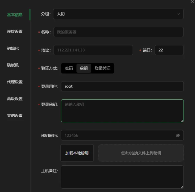Open the 高级设置 tab
Image resolution: width=195 pixels, height=192 pixels.
(x=15, y=98)
